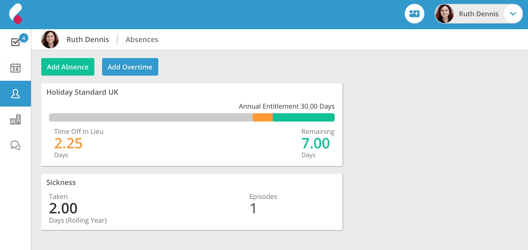The width and height of the screenshot is (528, 250).
Task: Open the Sickness card heading
Action: tap(61, 182)
